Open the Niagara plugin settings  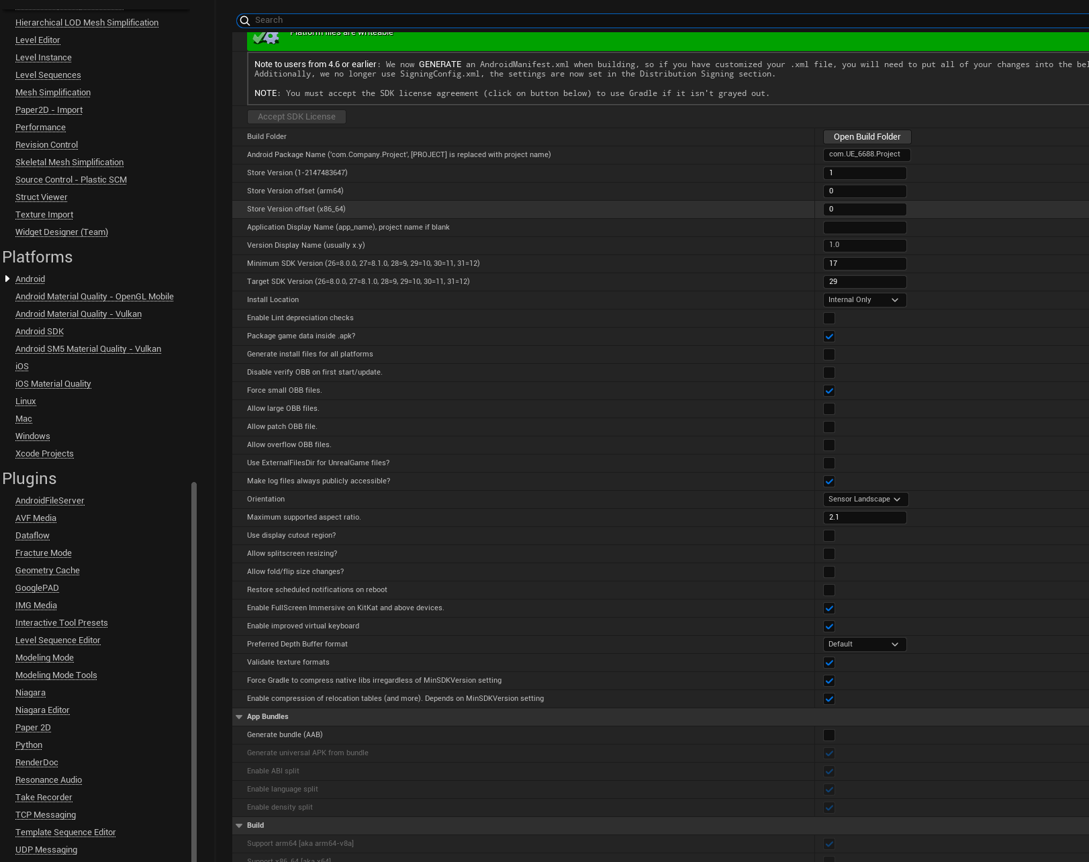[30, 692]
